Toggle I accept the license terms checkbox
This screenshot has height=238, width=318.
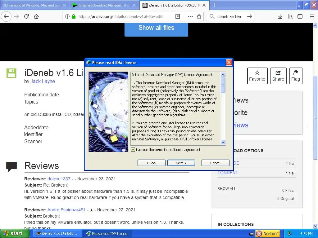[x=133, y=150]
